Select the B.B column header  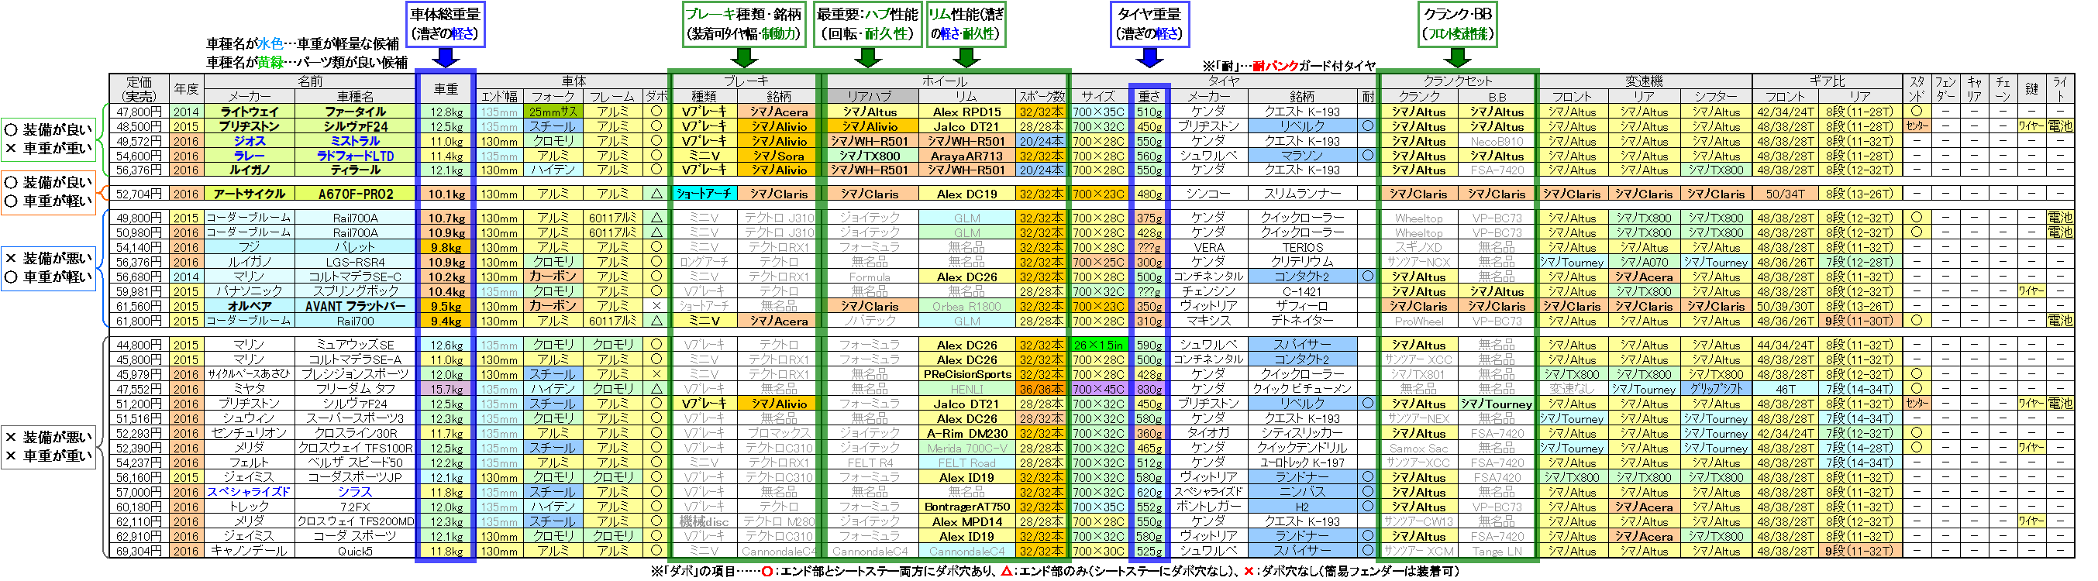click(1497, 96)
